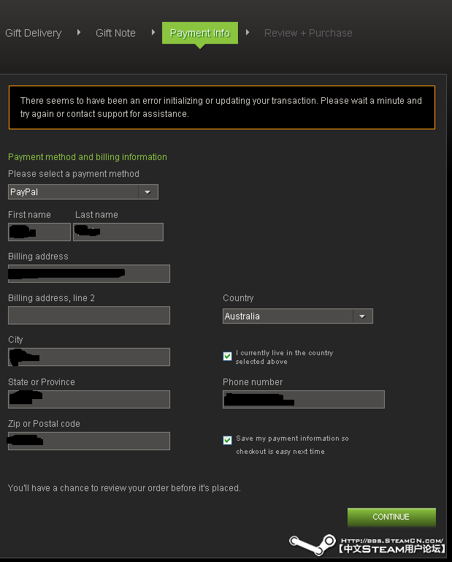
Task: Click the payment method dropdown arrow
Action: coord(148,192)
